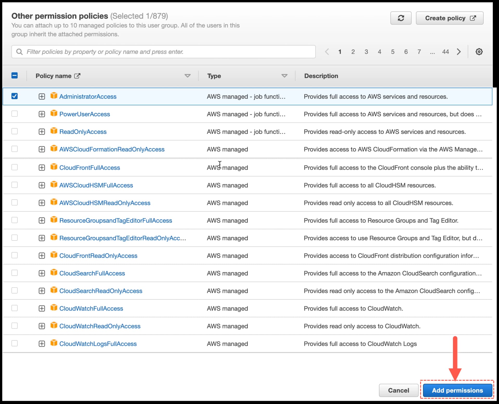Expand CloudFrontReadOnlyAccess policy details

pyautogui.click(x=42, y=256)
